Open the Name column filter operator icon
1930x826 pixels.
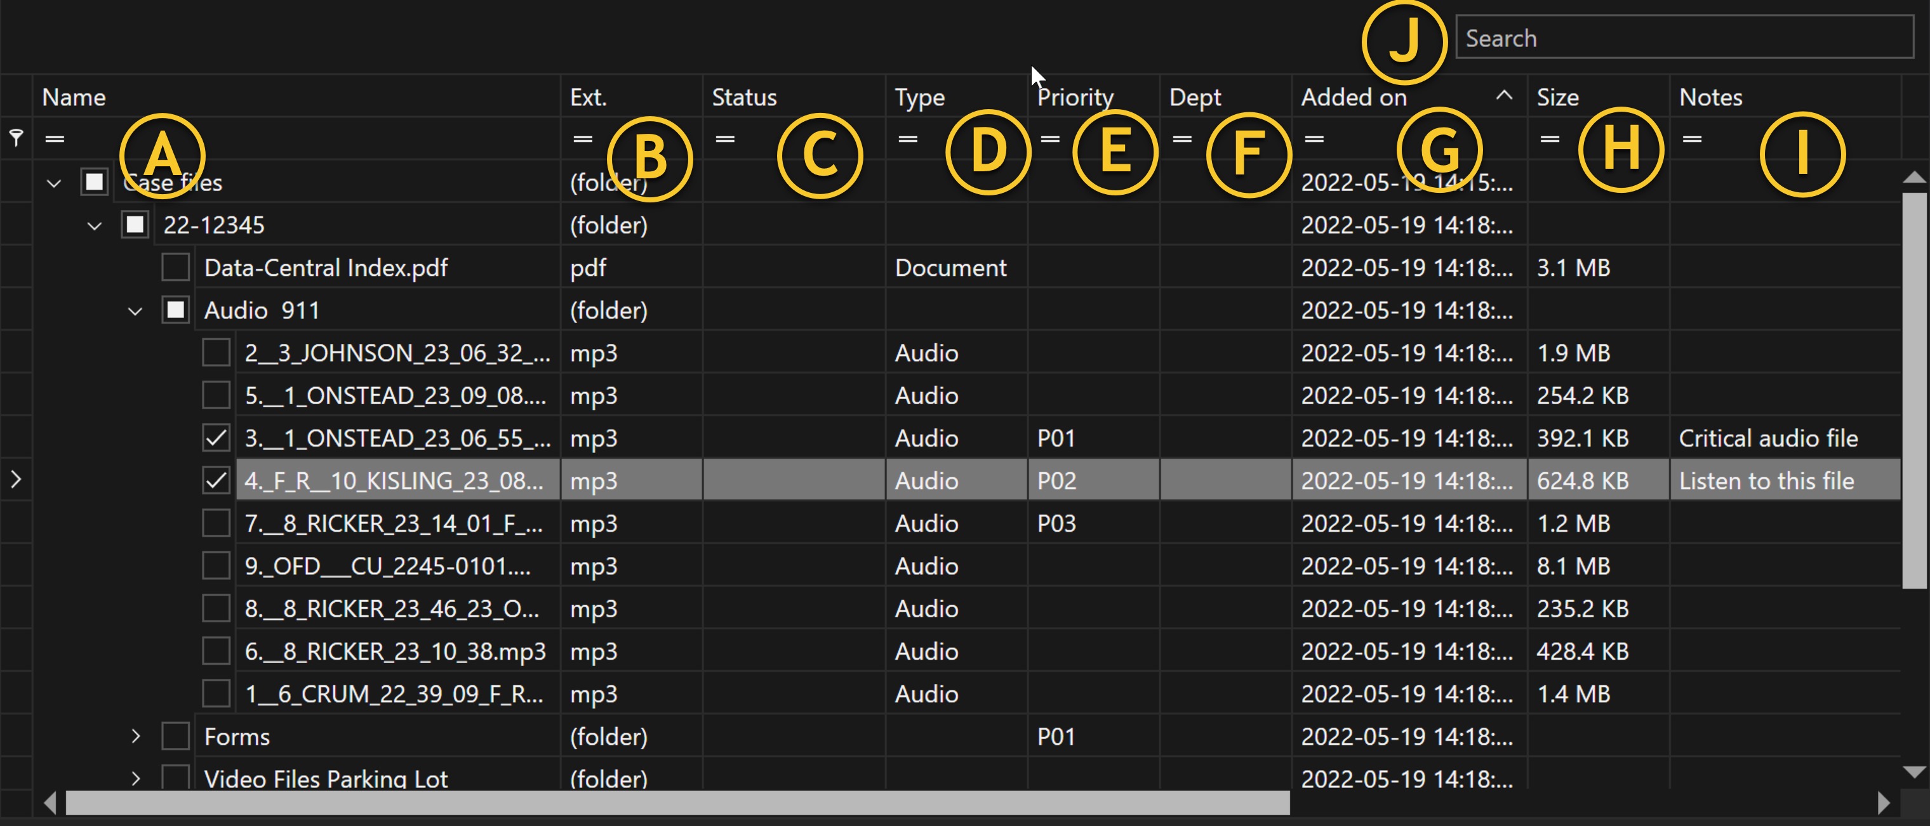[x=55, y=138]
